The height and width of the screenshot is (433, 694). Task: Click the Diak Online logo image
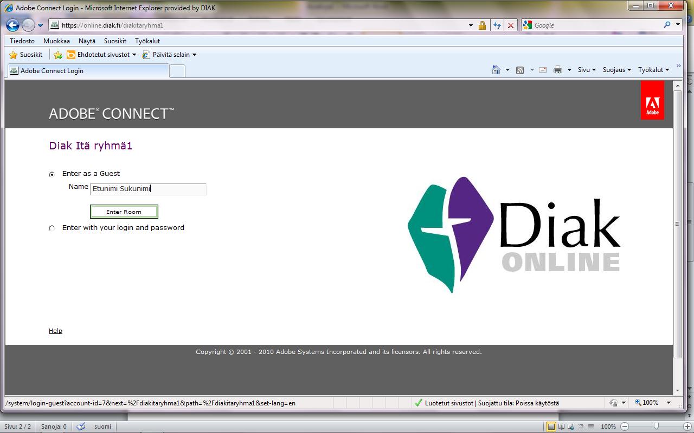tap(514, 234)
